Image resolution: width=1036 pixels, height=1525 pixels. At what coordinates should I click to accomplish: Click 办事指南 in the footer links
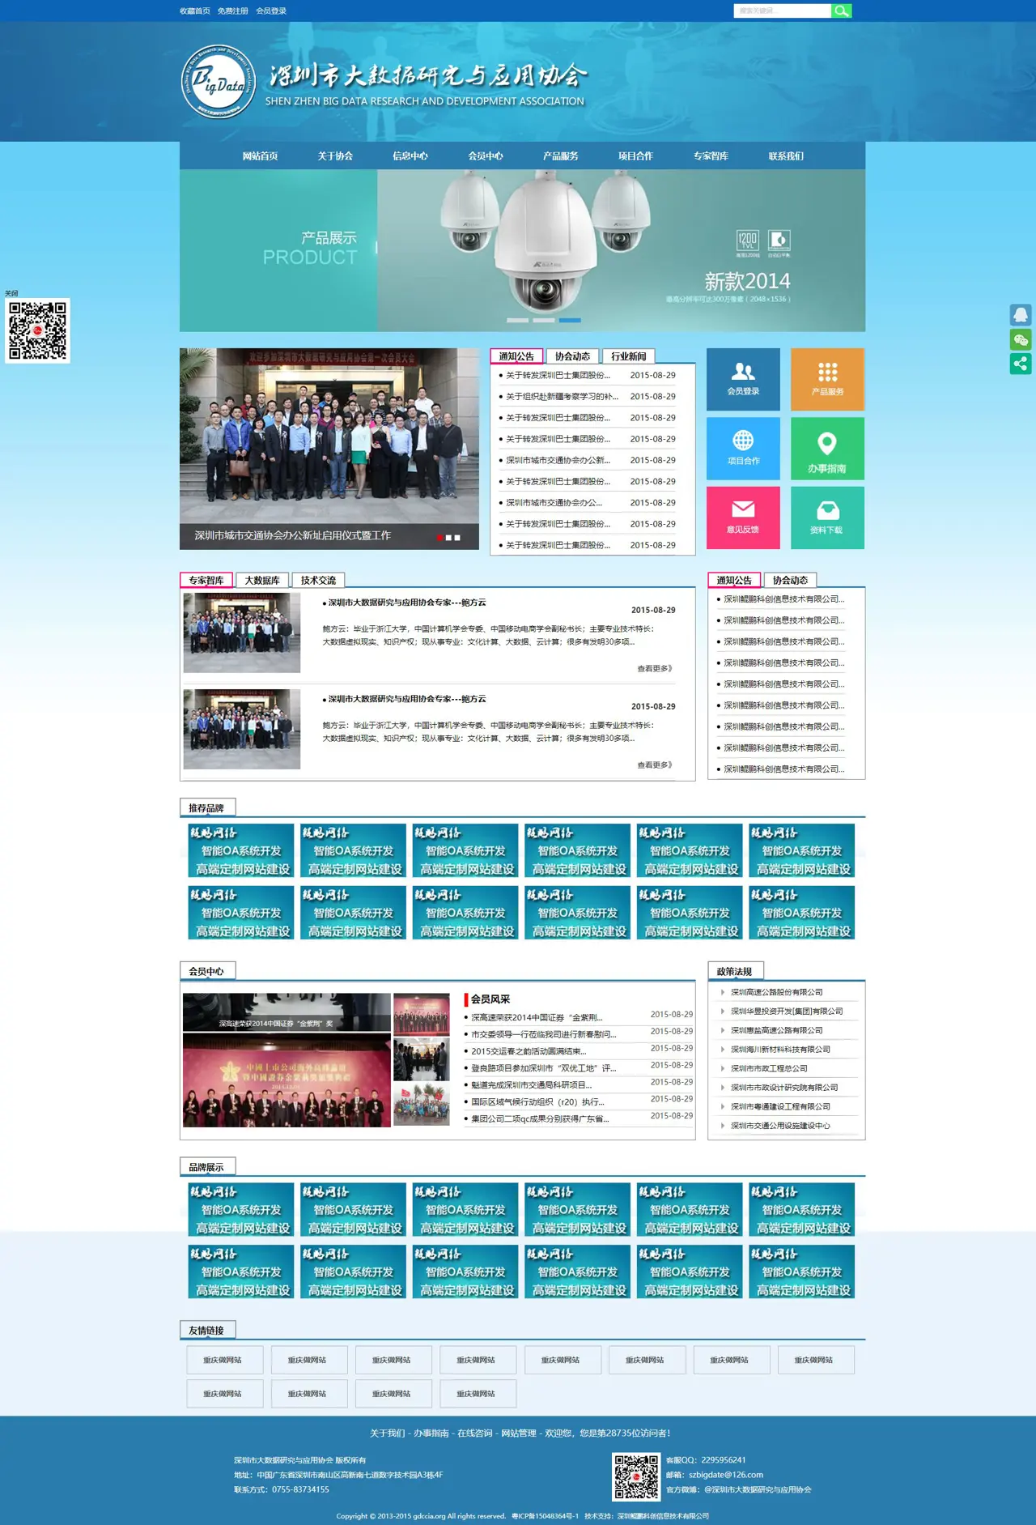click(x=431, y=1433)
